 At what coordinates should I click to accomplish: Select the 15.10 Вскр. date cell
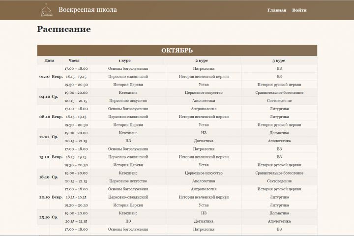coord(51,157)
